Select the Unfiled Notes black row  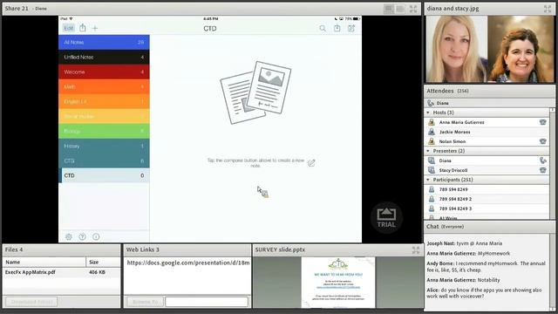[104, 57]
